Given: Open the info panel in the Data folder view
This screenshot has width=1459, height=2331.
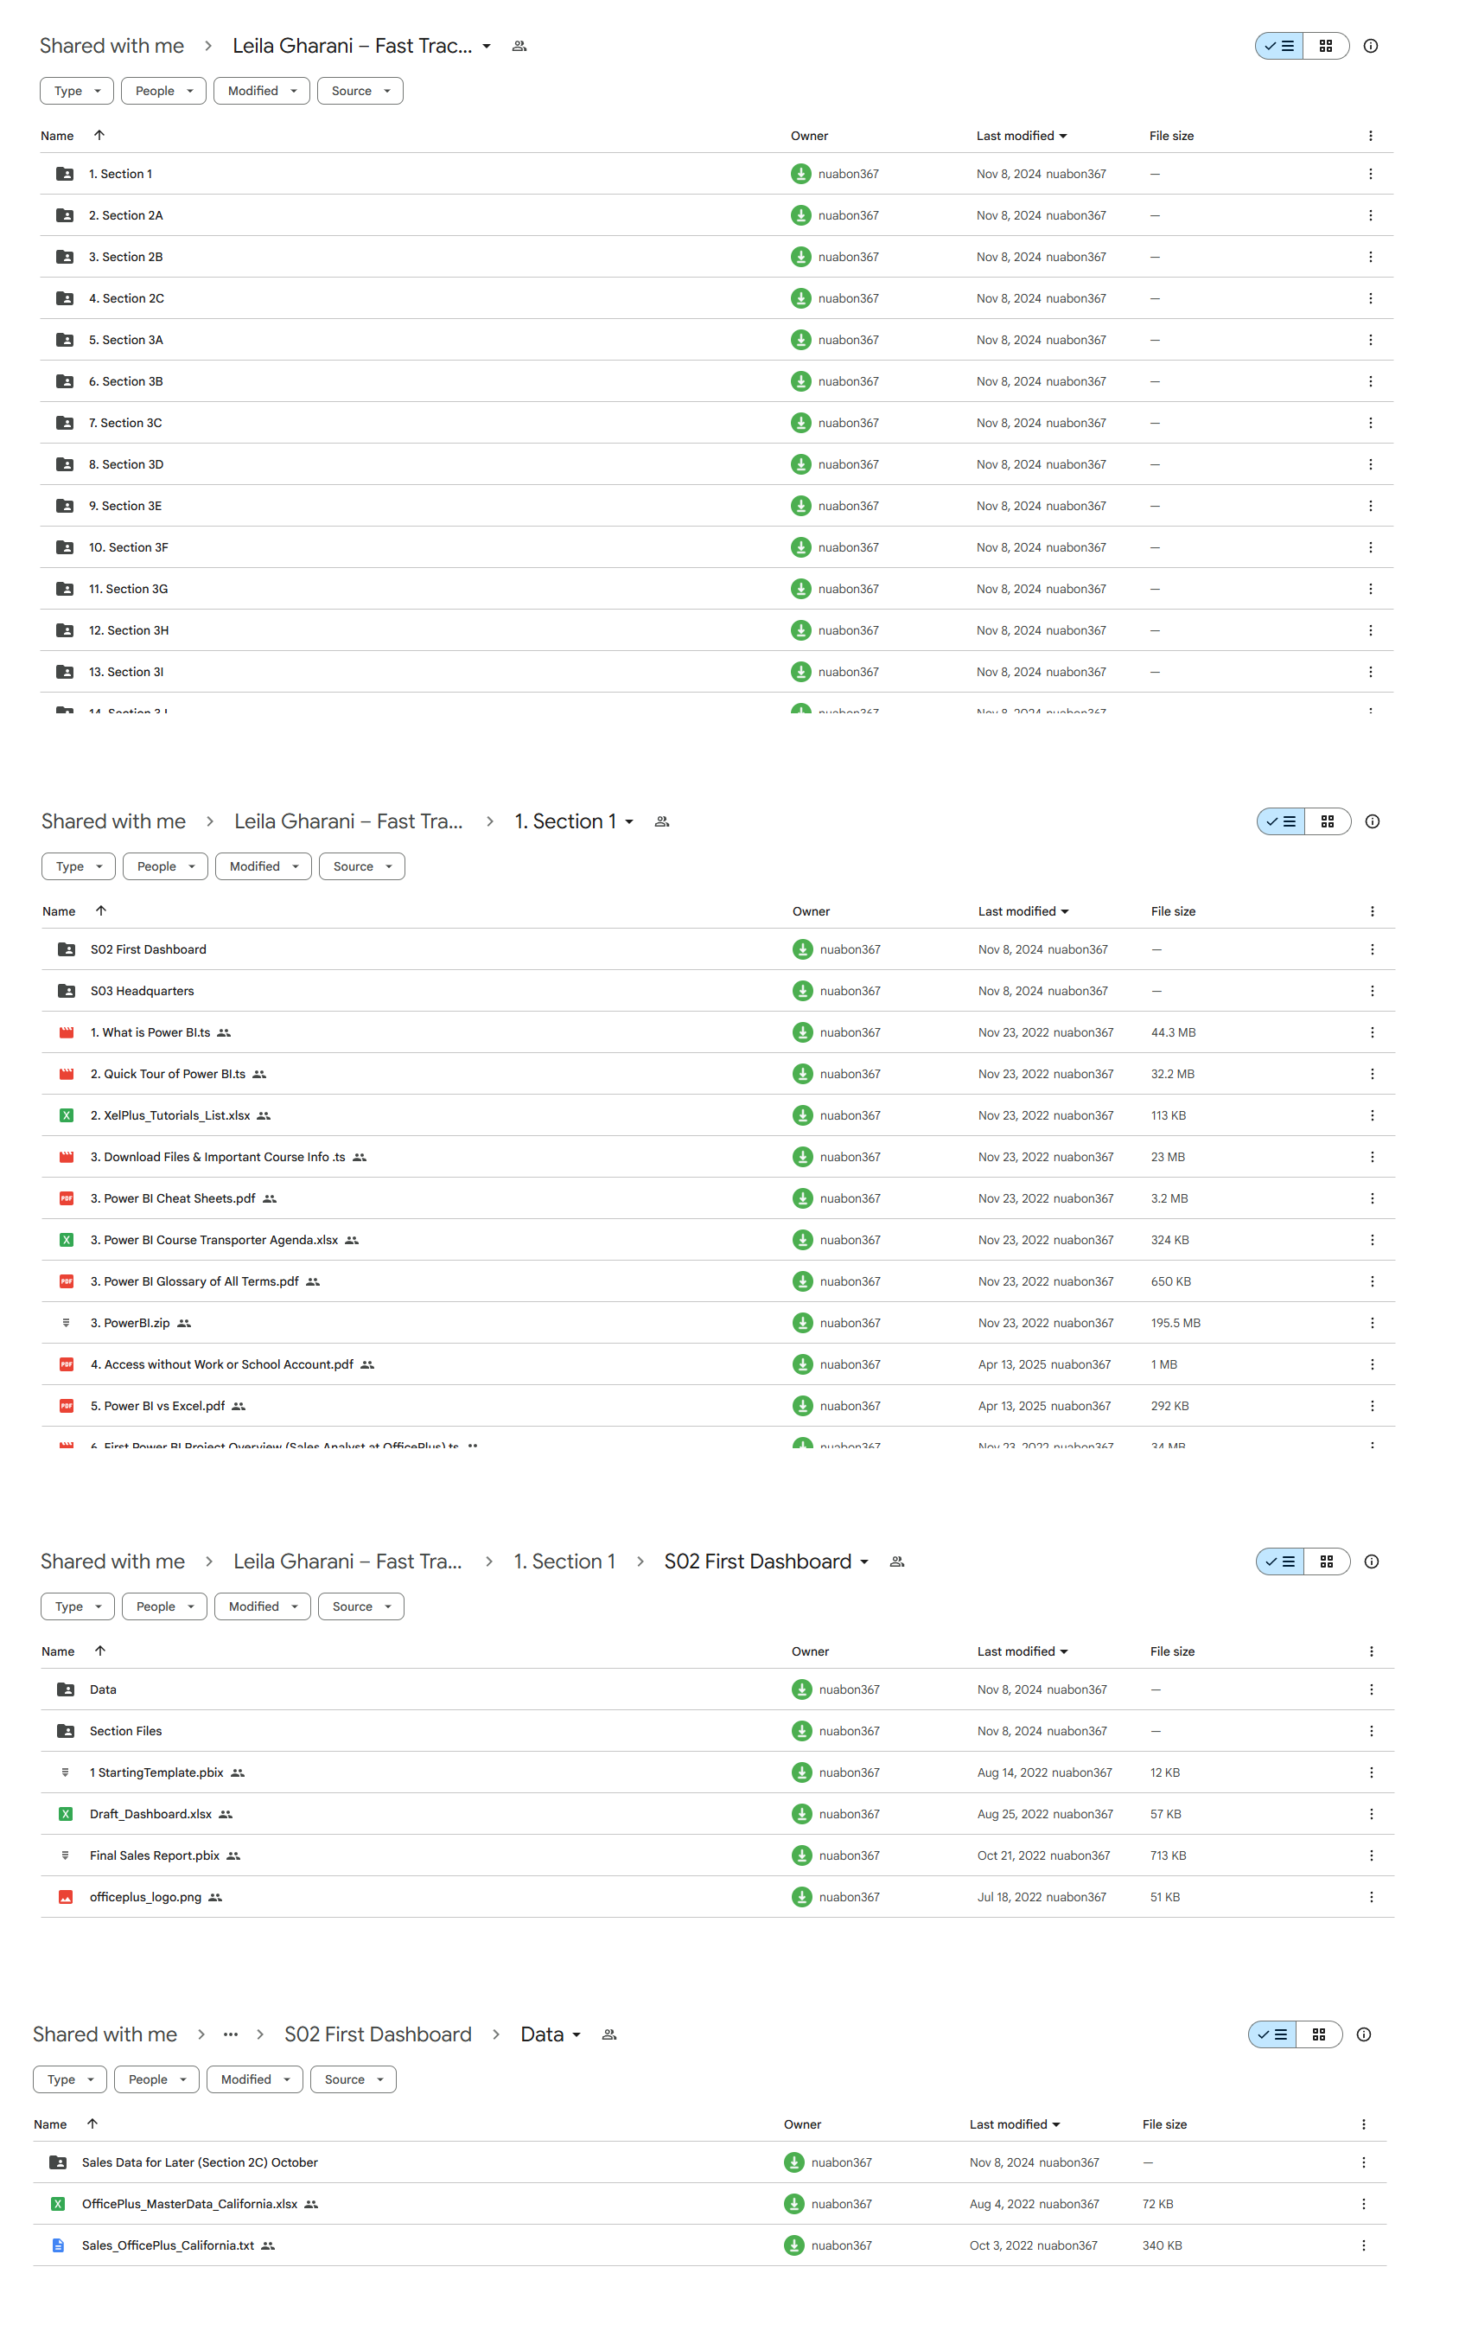Looking at the screenshot, I should pyautogui.click(x=1363, y=2034).
